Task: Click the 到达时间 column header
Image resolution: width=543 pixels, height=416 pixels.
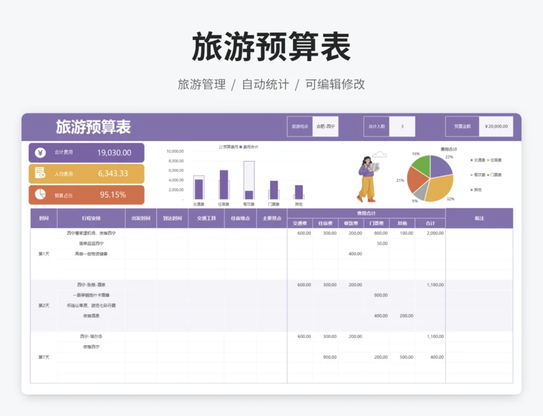Action: [x=172, y=219]
